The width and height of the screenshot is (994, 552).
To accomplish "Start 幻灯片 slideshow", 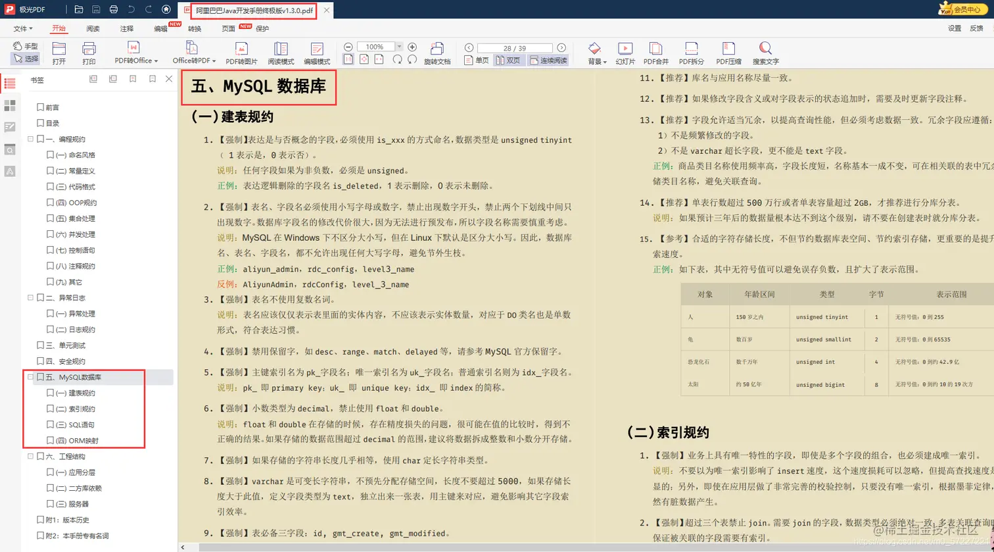I will [625, 53].
